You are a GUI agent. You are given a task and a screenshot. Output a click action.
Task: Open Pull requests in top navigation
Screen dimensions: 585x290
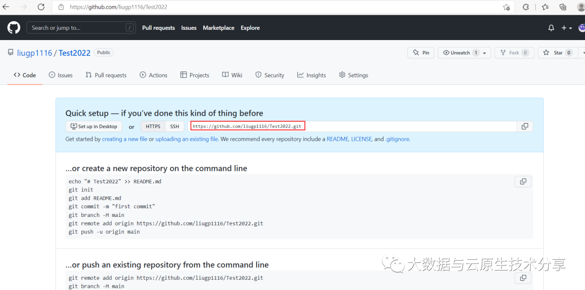159,28
